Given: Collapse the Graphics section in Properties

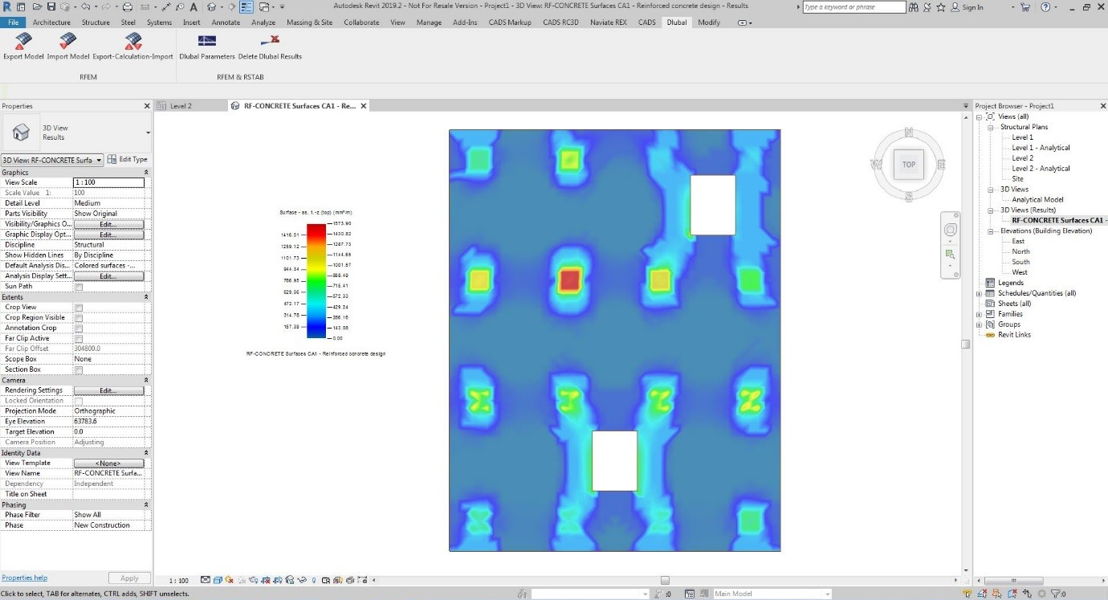Looking at the screenshot, I should (145, 171).
